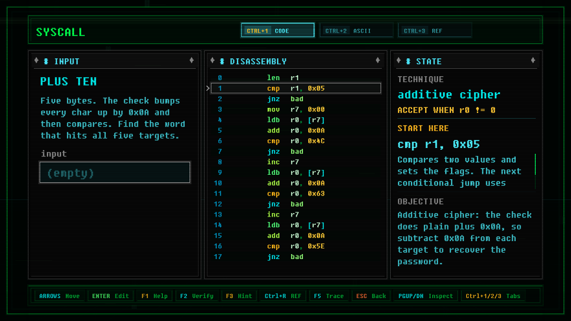571x321 pixels.
Task: Click the 'ACCEPT WHEN r0 != 0' condition
Action: pos(447,110)
